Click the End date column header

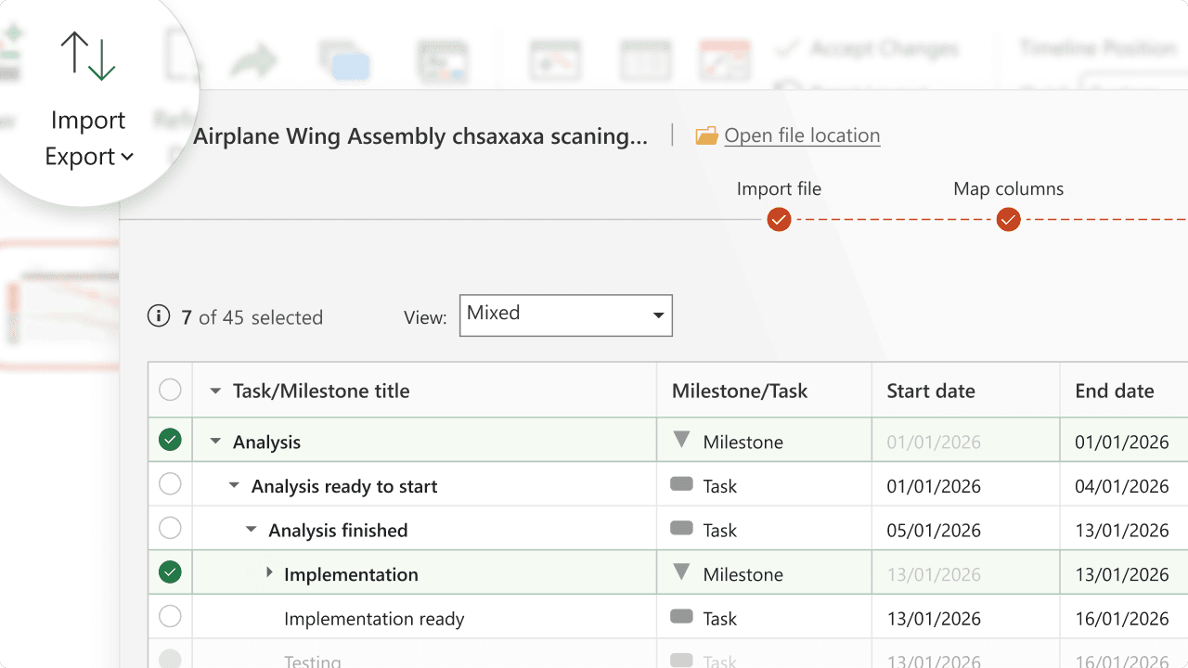tap(1124, 391)
